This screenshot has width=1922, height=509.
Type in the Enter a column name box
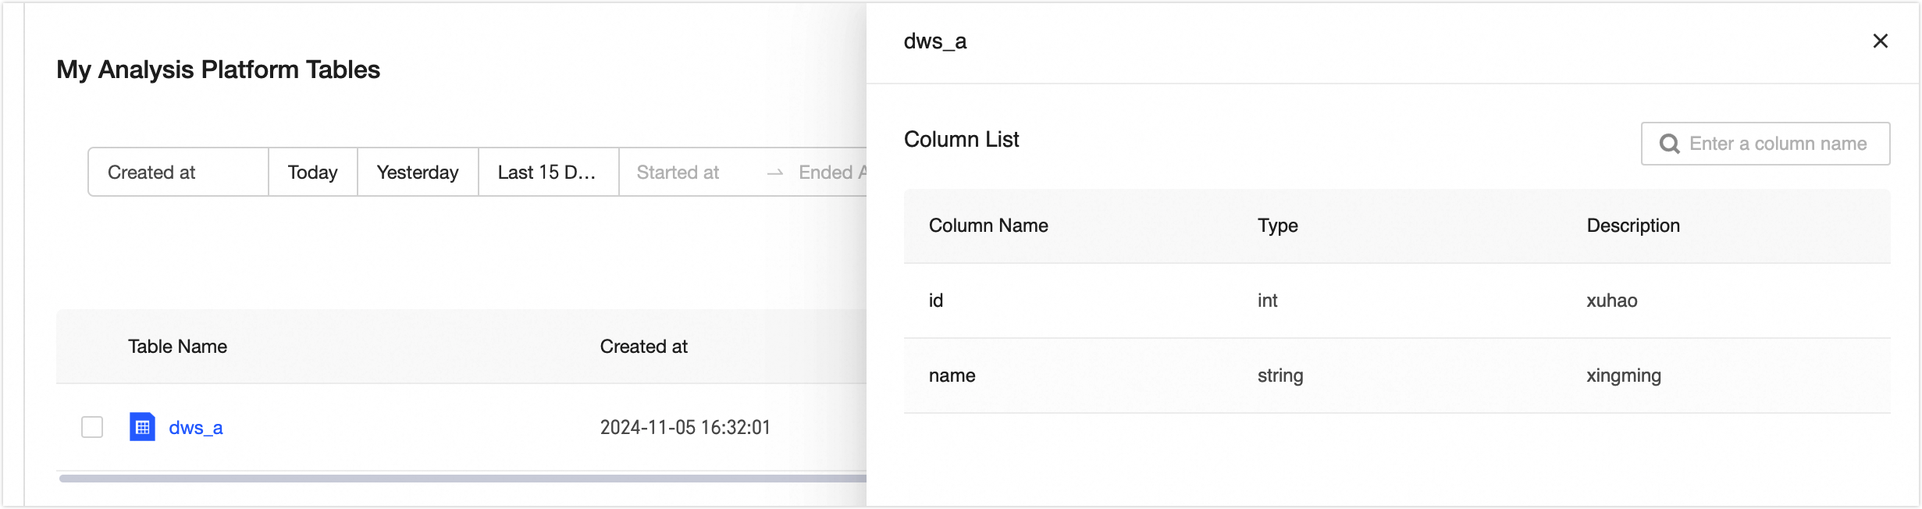pos(1778,144)
